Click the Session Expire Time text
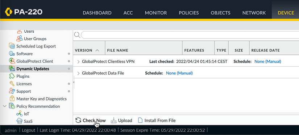 [x=163, y=130]
